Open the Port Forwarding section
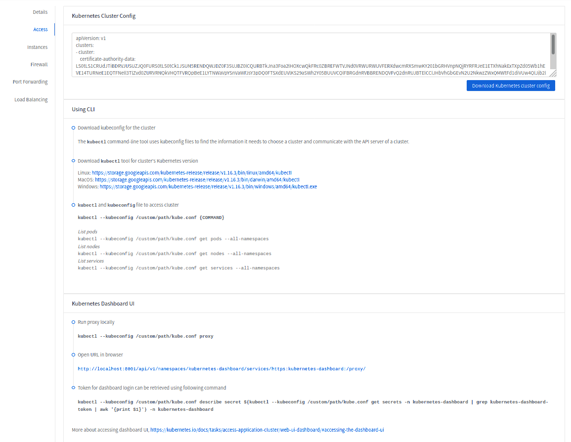 30,82
